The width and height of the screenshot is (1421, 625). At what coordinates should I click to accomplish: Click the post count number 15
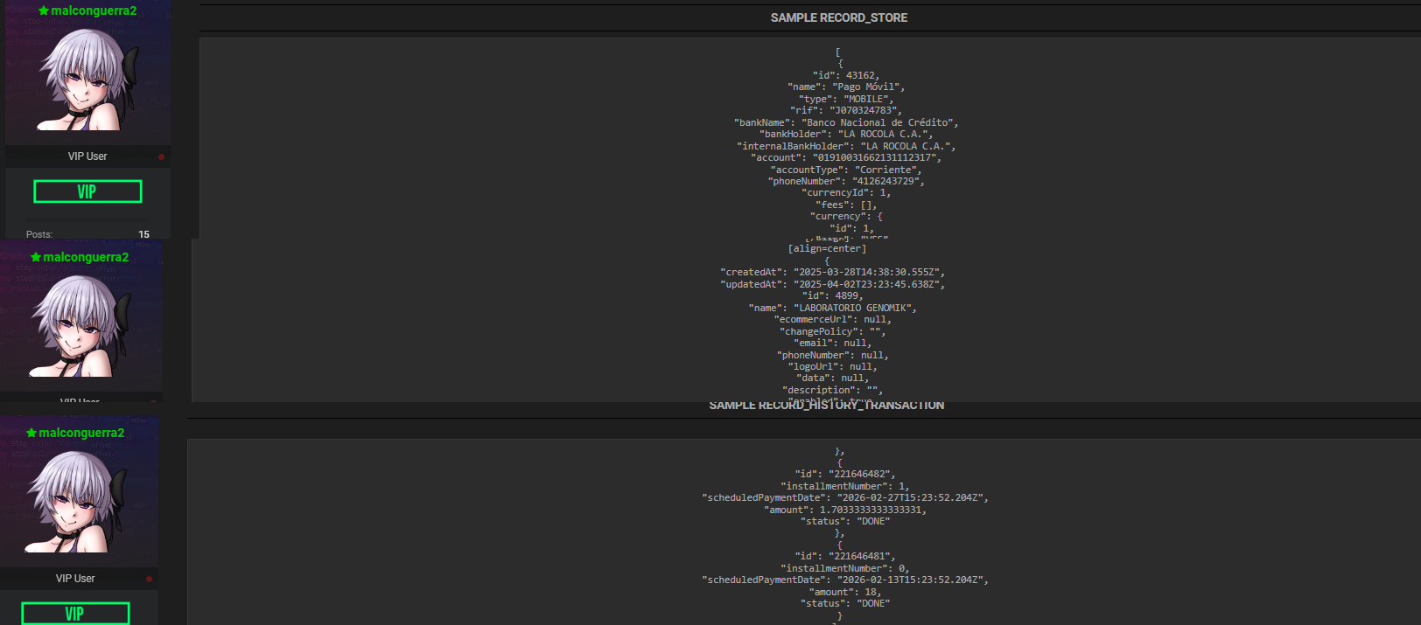[x=143, y=234]
